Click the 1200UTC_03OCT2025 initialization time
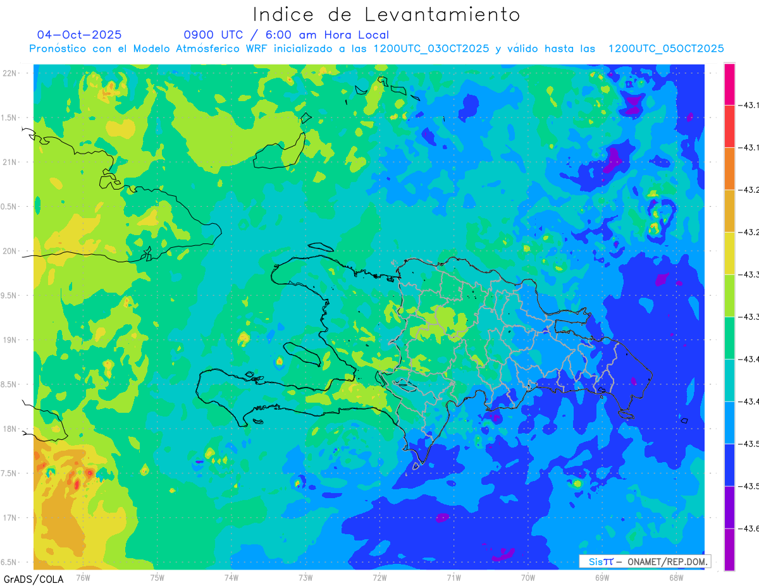 431,49
